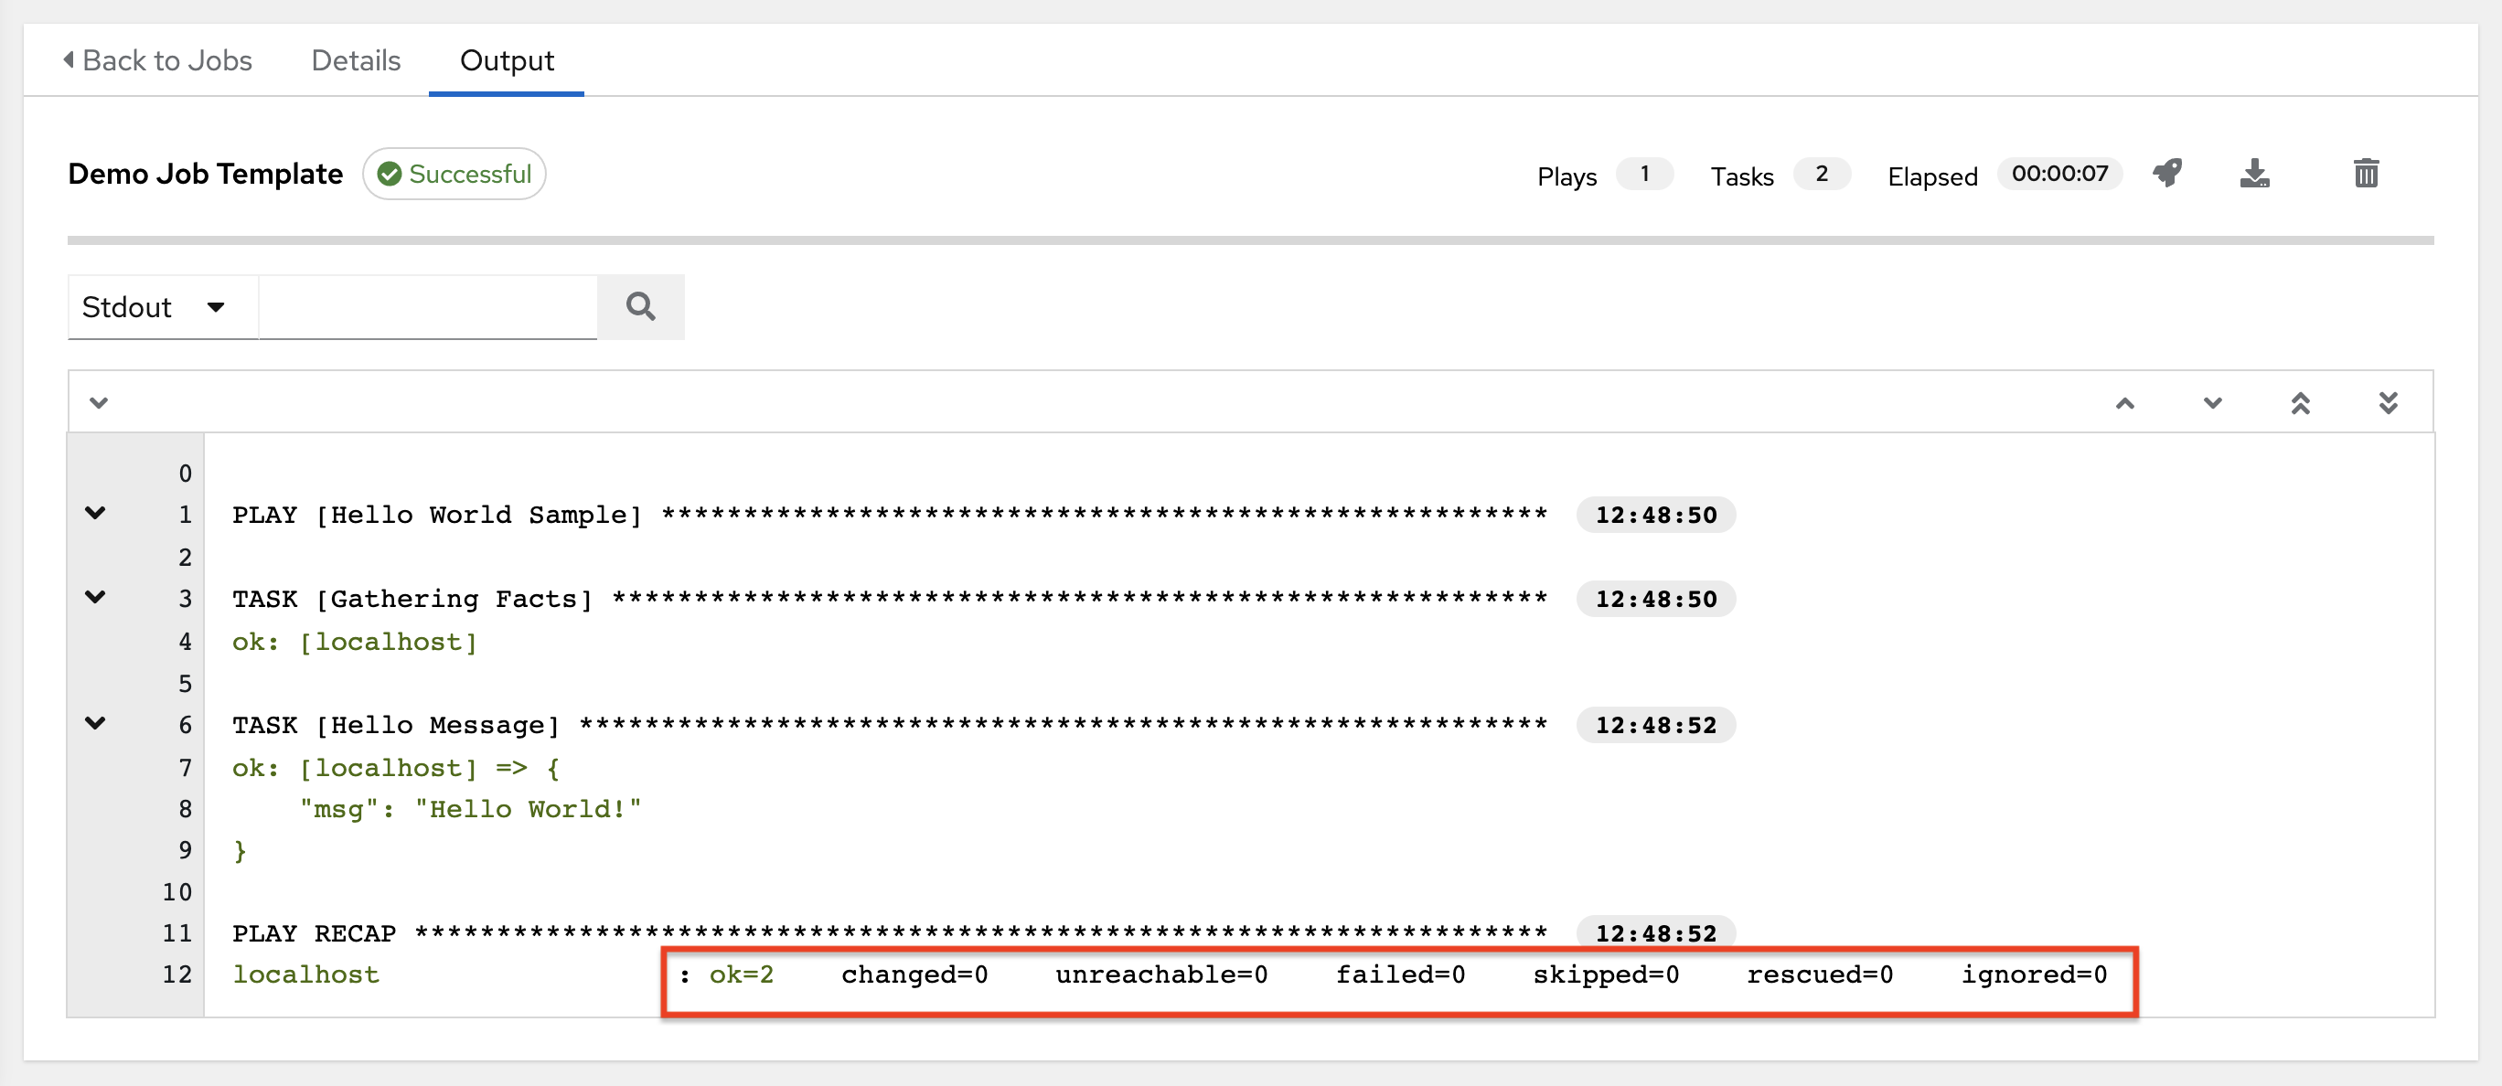Collapse the Hello World Sample play
This screenshot has width=2502, height=1086.
[x=96, y=514]
